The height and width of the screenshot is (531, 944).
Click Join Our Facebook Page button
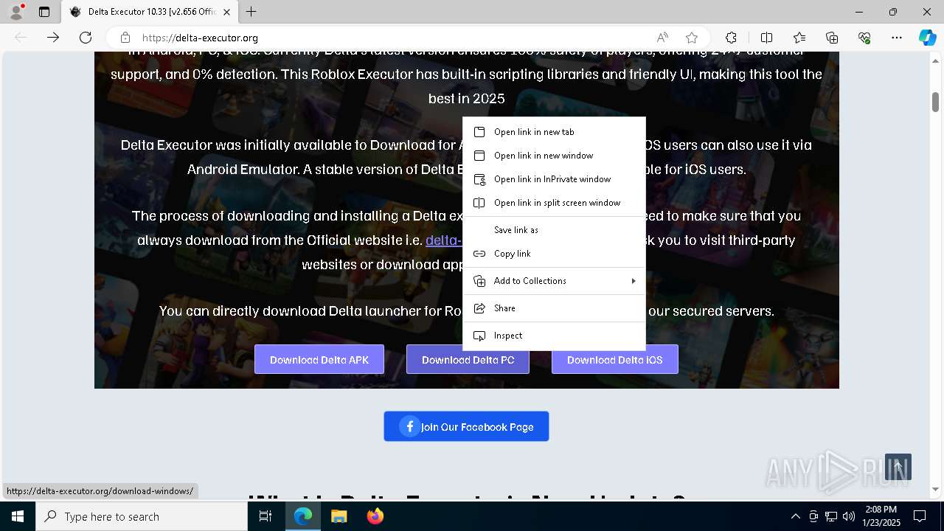point(466,426)
